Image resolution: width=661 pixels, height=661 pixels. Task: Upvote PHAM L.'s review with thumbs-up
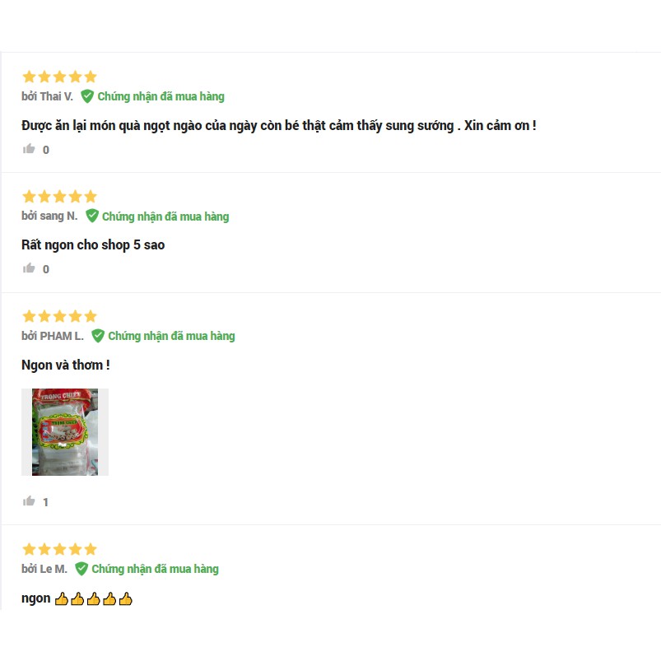click(30, 501)
